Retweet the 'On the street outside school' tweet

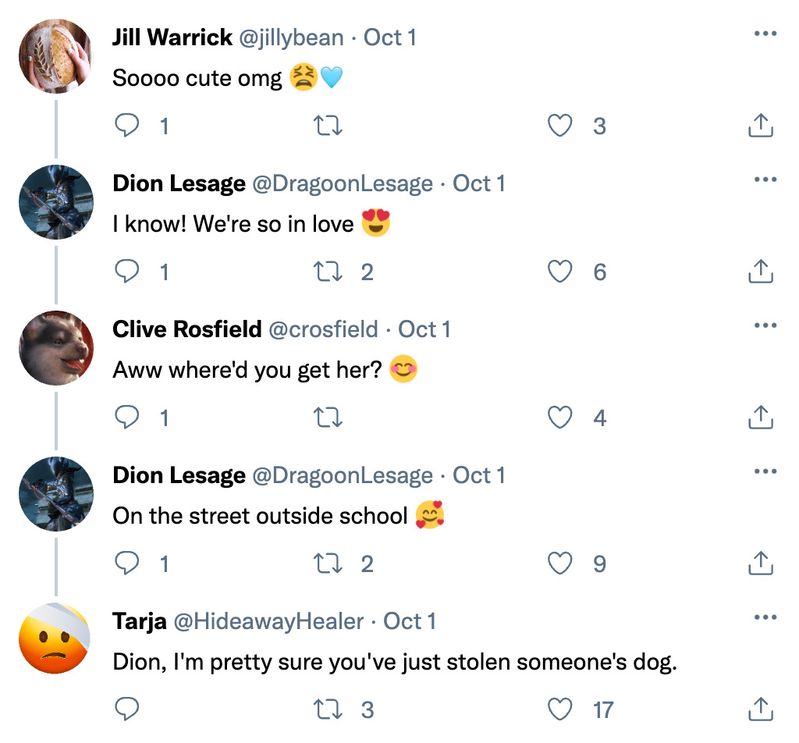(x=328, y=563)
